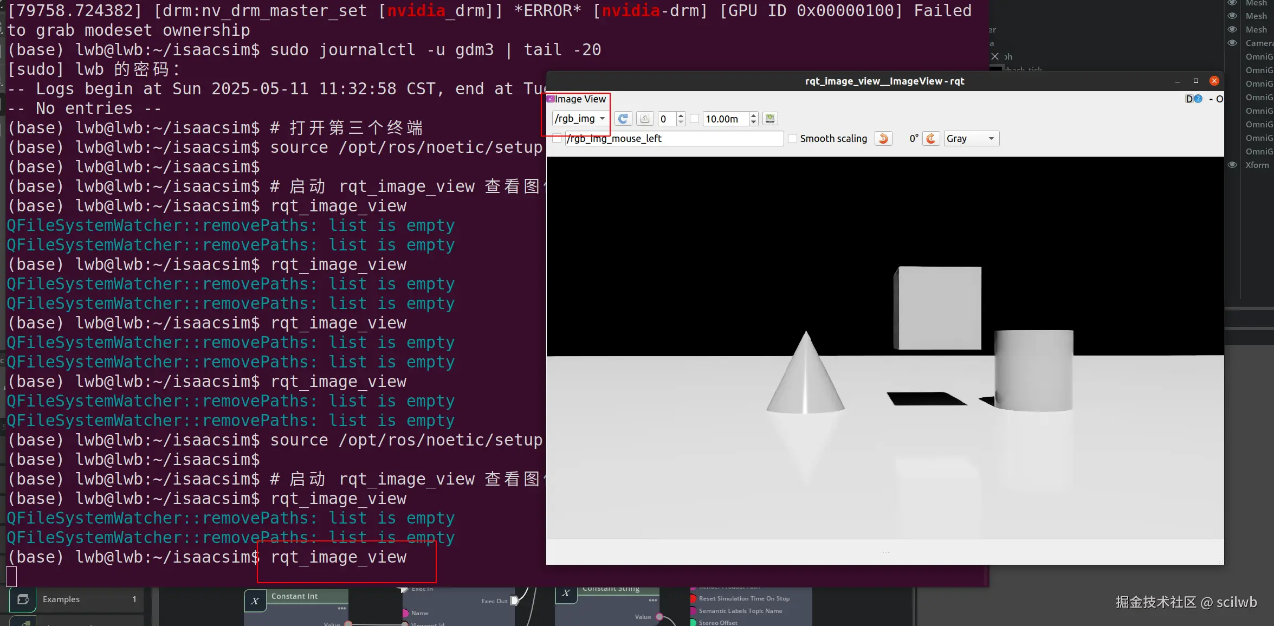Open the blue help question-mark icon
Viewport: 1274px width, 626px height.
pos(1198,99)
